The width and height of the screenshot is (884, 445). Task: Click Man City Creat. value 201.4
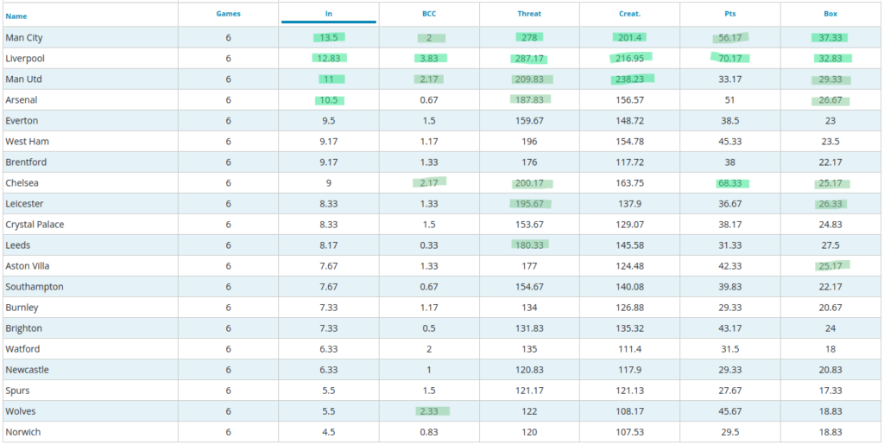coord(629,38)
